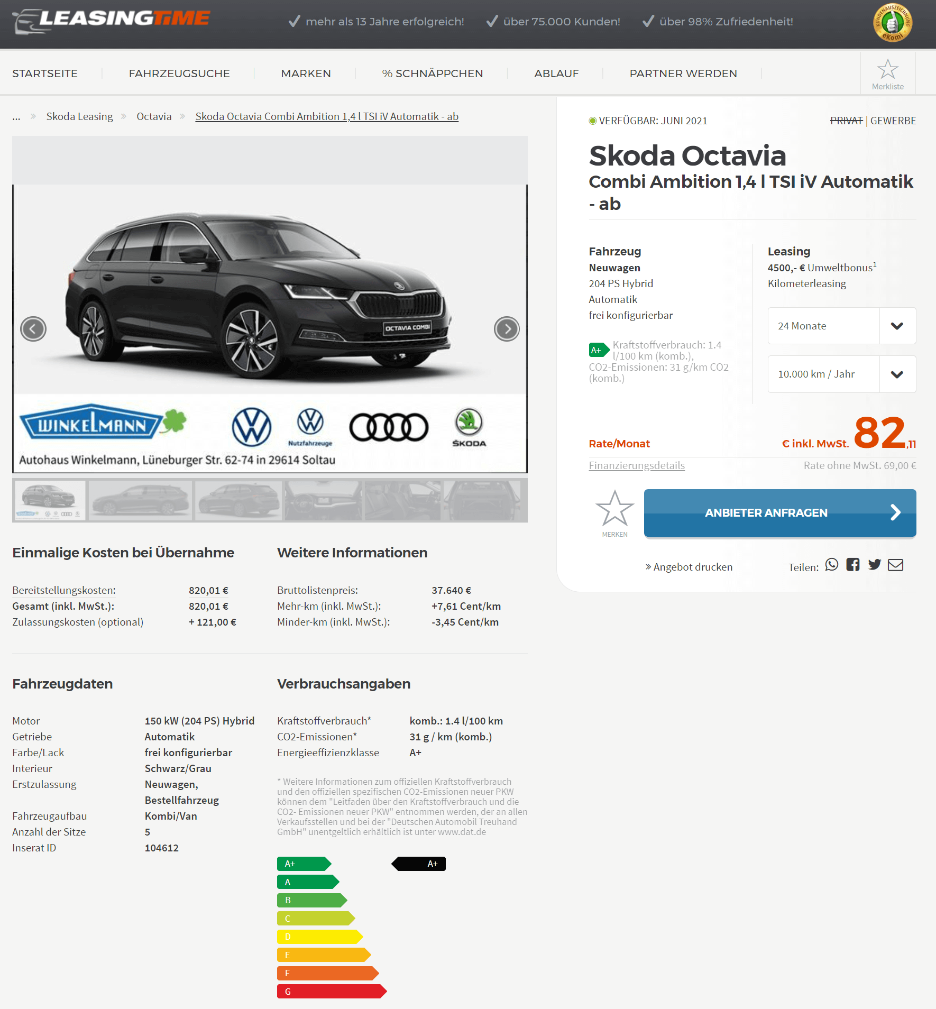Go to Startseite in navigation
936x1009 pixels.
(x=45, y=74)
